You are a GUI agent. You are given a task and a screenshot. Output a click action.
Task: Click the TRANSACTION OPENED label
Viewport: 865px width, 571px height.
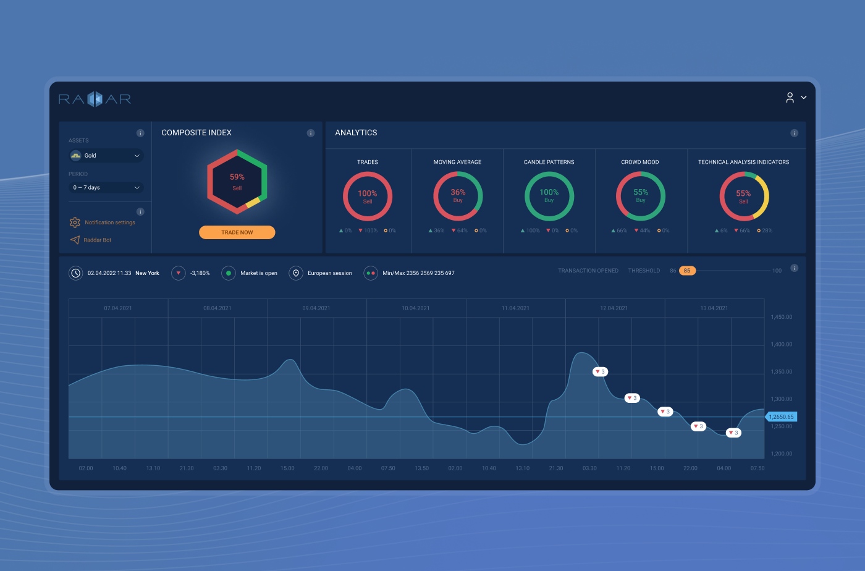point(588,271)
